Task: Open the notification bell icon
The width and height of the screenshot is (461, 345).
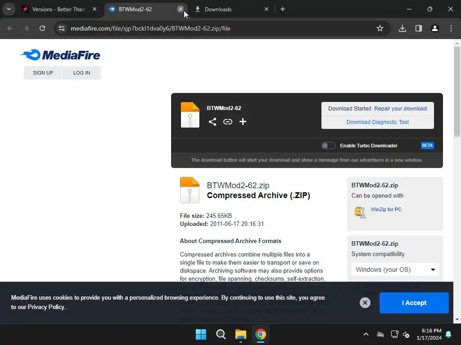Action: [x=448, y=334]
